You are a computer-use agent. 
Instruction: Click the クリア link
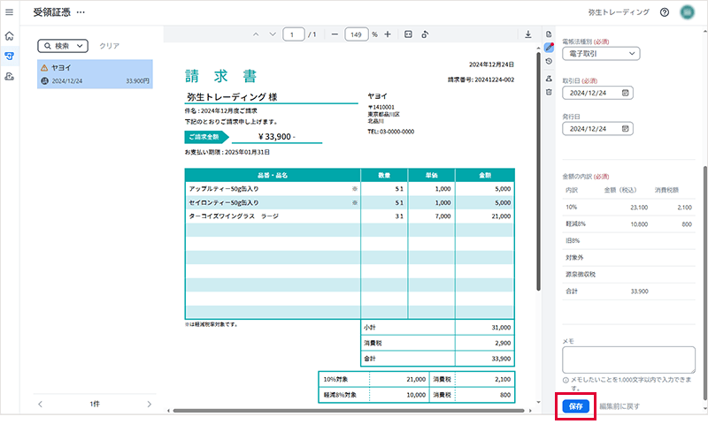[x=109, y=46]
